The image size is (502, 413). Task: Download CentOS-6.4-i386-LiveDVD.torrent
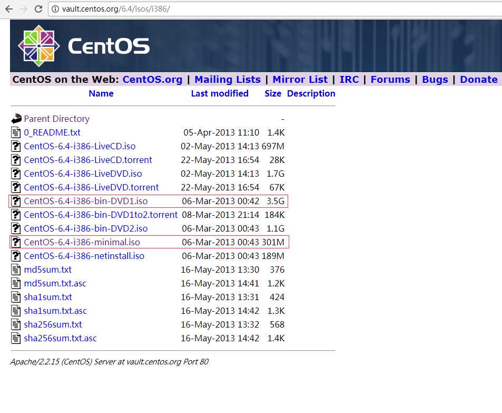coord(91,187)
